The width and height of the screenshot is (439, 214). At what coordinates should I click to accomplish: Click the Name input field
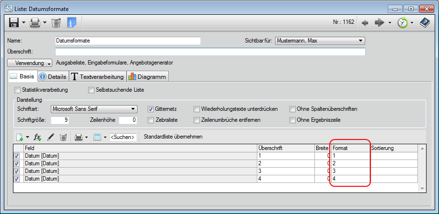click(128, 41)
